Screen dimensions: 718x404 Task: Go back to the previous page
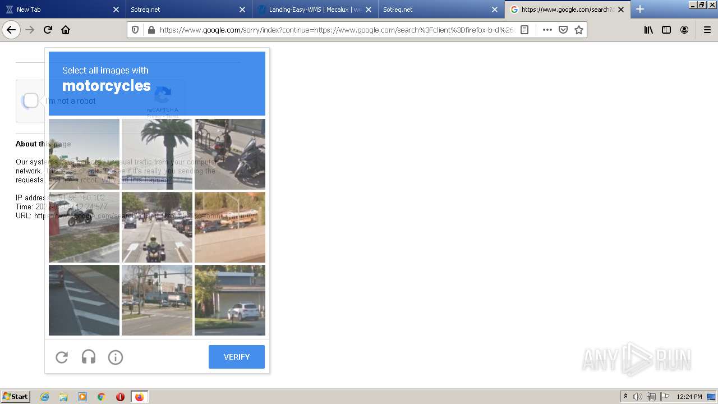pyautogui.click(x=11, y=30)
